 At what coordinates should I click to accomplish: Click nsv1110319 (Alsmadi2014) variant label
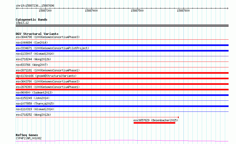(x=35, y=109)
